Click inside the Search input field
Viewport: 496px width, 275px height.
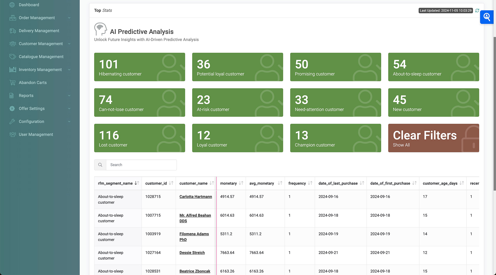(141, 165)
